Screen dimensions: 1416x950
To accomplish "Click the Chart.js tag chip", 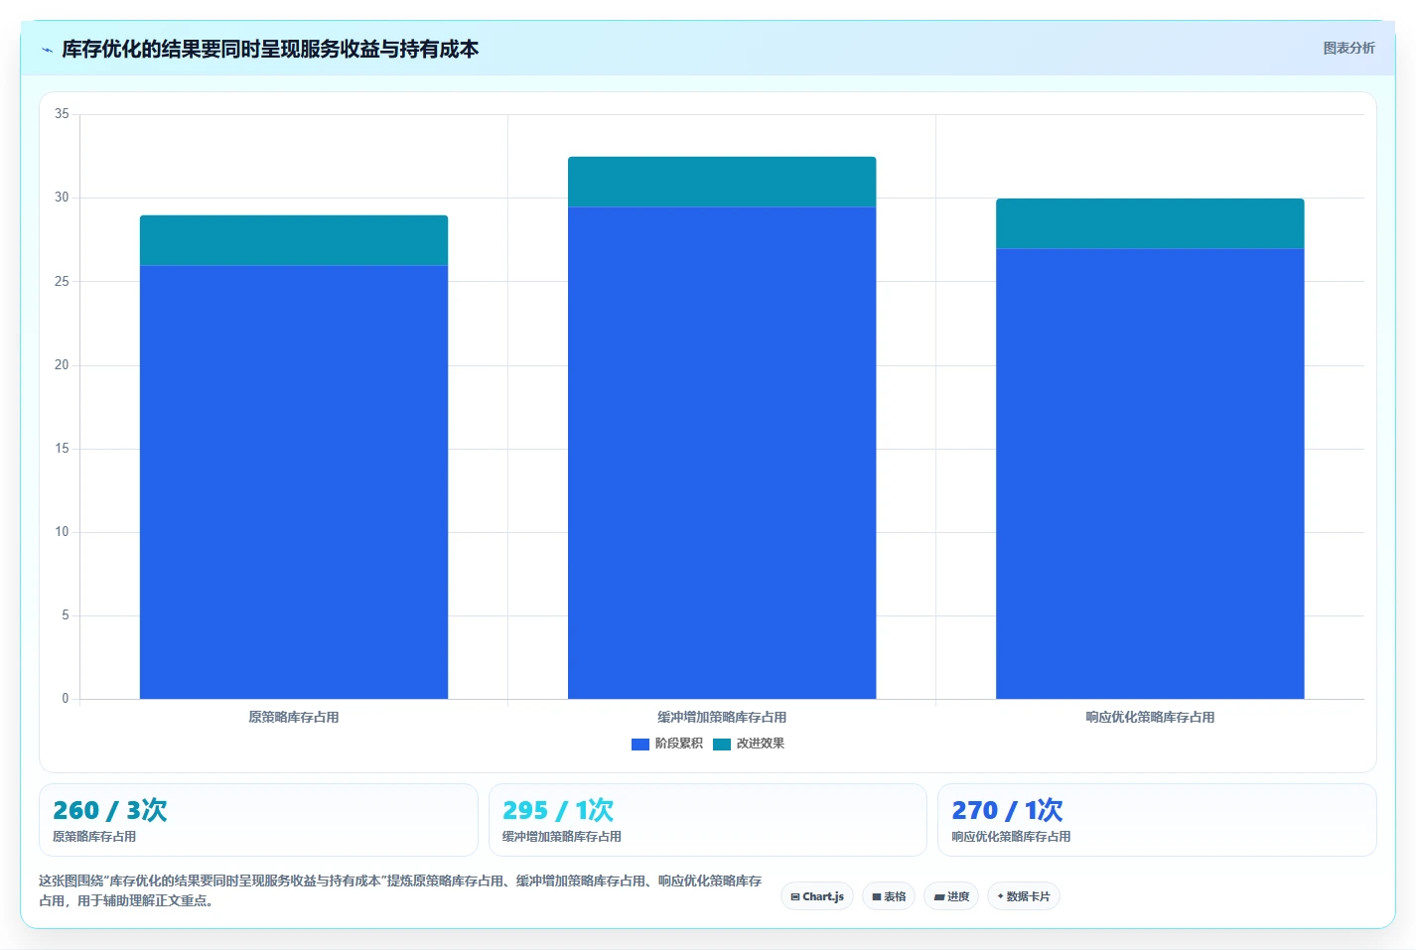I will point(817,896).
